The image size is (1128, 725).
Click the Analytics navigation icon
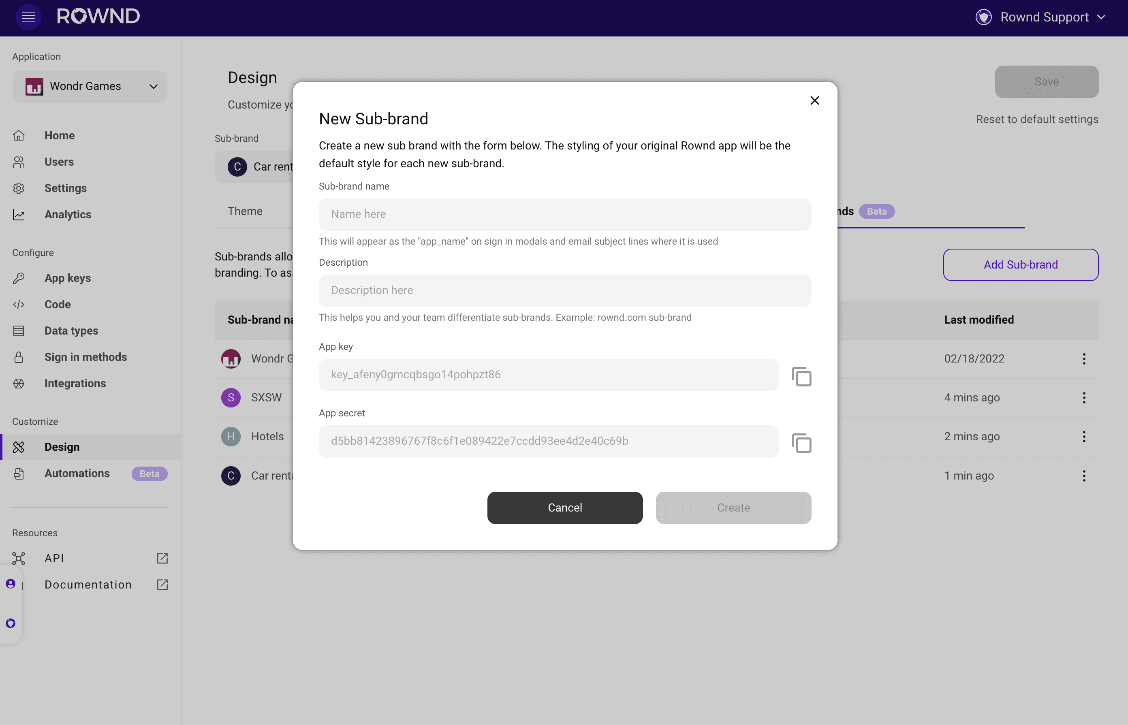pos(20,214)
